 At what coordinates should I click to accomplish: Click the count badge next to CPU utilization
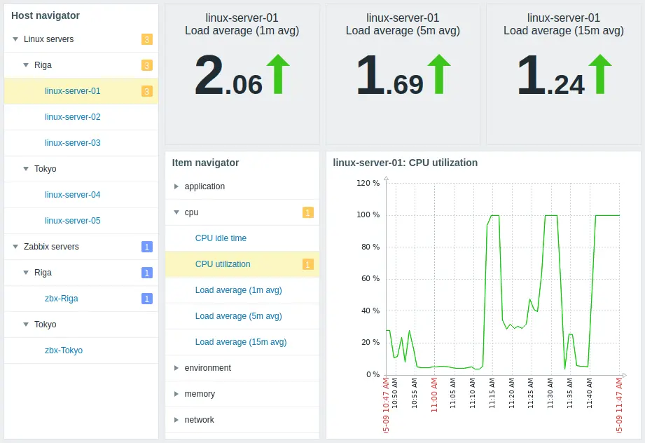click(x=308, y=264)
